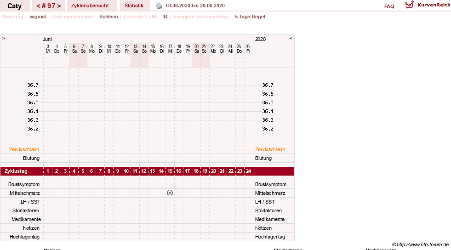The height and width of the screenshot is (250, 451).
Task: Click cycle day 10 in Zyklustag row
Action: (126, 171)
